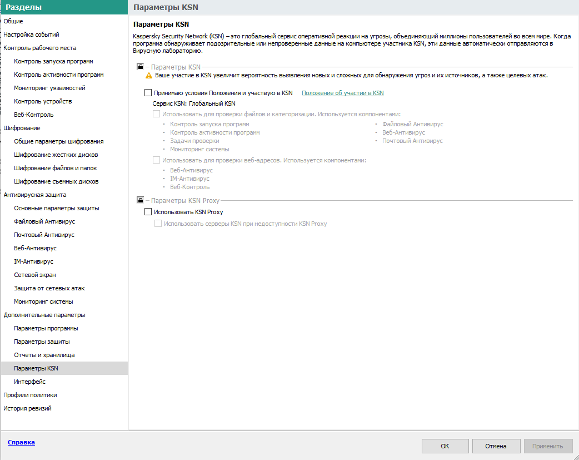This screenshot has height=460, width=579.
Task: Open link 'Положение об участии в KSN'
Action: click(343, 93)
